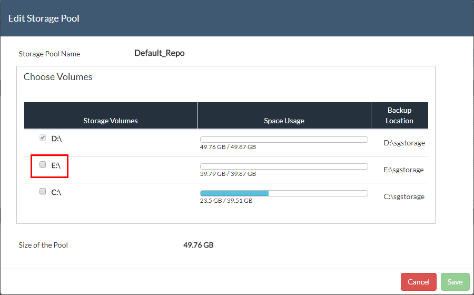
Task: Click the E:\ space usage bar
Action: 284,166
